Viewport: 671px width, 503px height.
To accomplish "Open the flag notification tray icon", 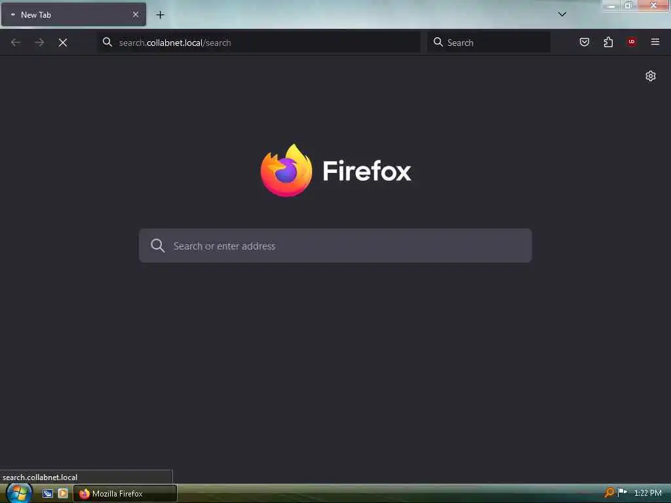I will click(x=623, y=493).
